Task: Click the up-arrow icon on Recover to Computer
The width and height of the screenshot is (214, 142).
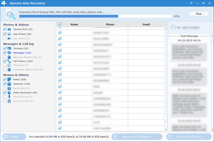Action: [x=115, y=137]
